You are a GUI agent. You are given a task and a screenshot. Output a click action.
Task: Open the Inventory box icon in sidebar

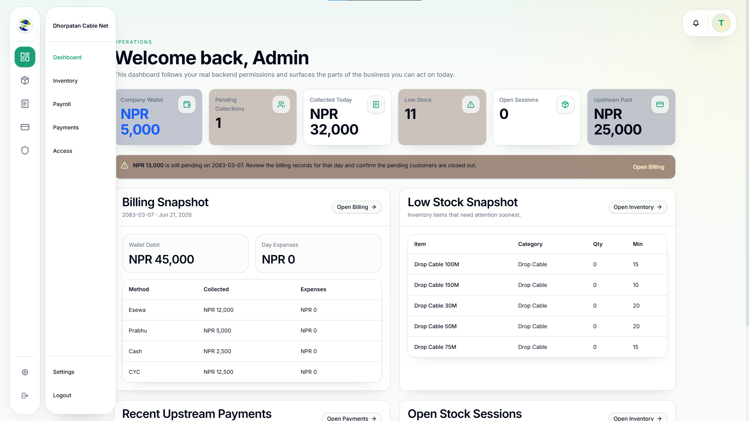[x=25, y=80]
